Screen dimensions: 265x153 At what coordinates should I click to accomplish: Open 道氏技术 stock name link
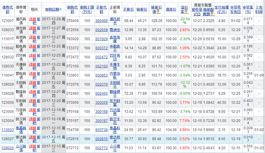tap(115, 21)
